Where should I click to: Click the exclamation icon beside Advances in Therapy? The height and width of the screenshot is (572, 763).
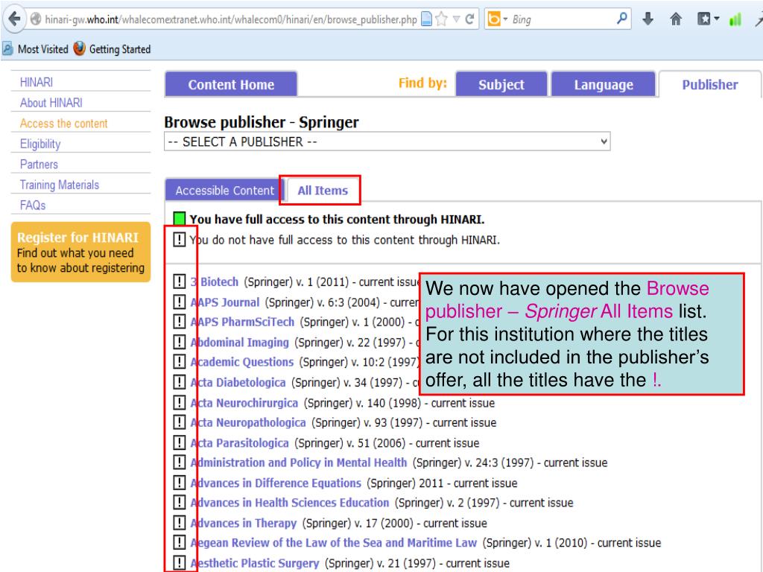180,523
